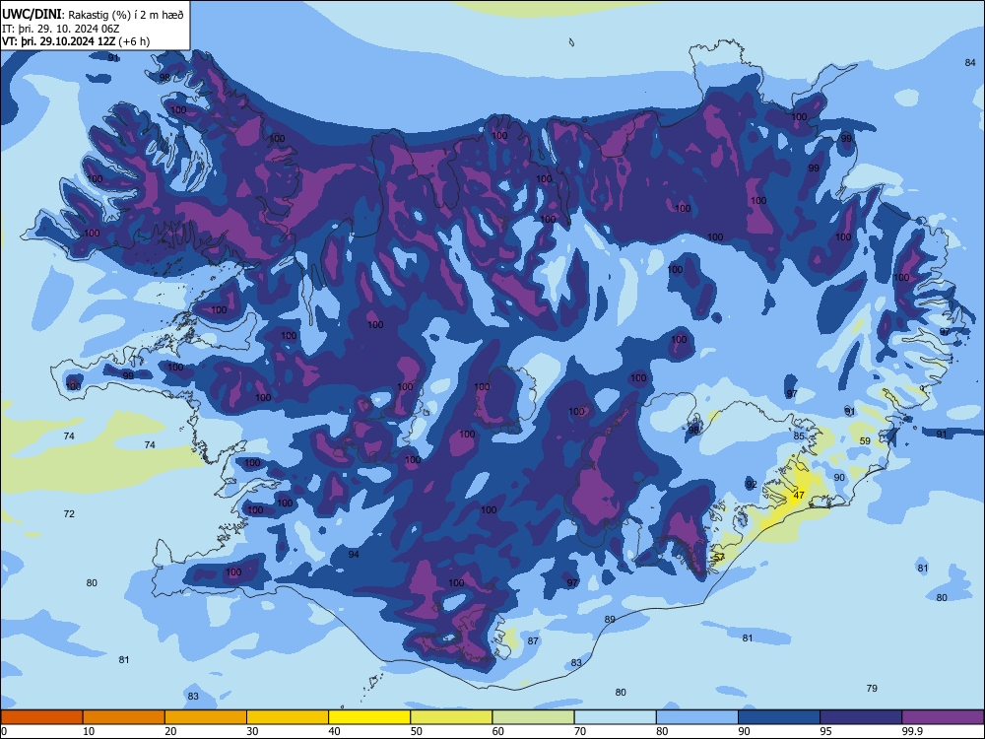Click the dark orange 0–10 legend swatch
The width and height of the screenshot is (985, 739).
pos(41,717)
